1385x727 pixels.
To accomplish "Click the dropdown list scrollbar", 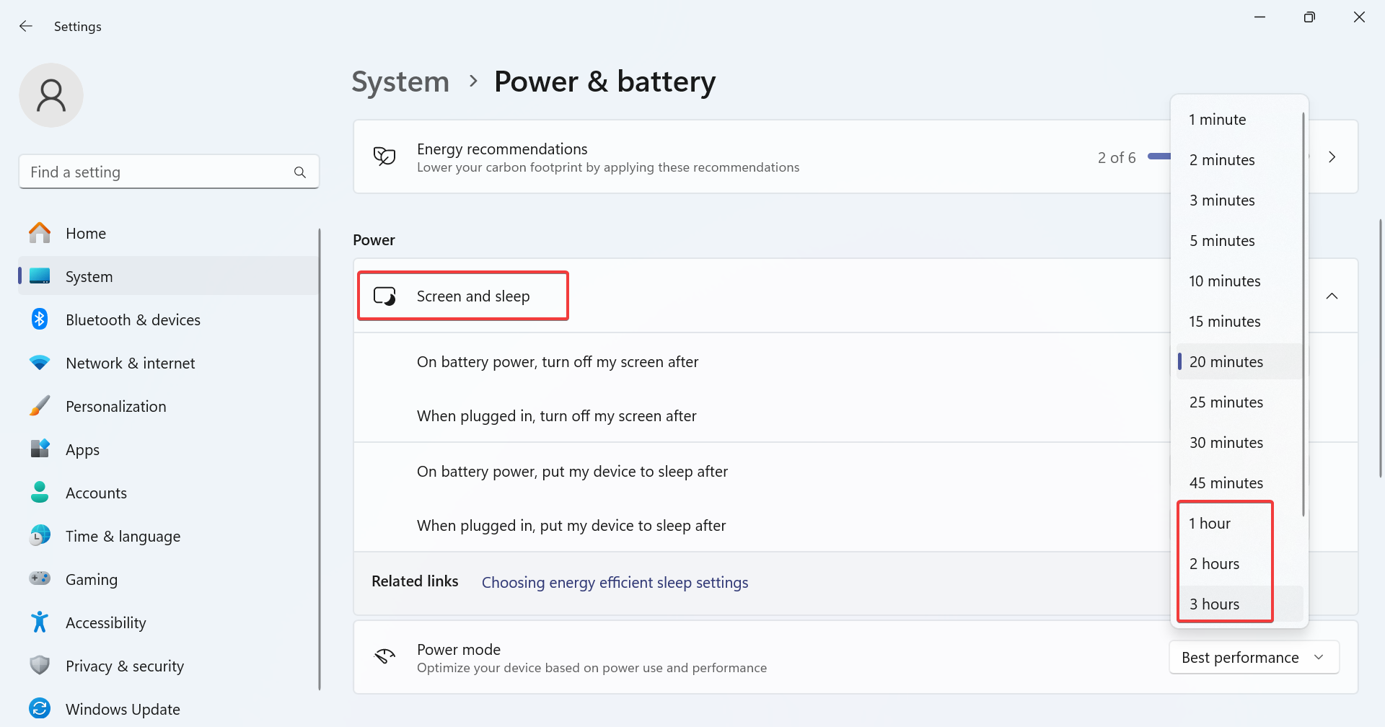I will point(1303,314).
